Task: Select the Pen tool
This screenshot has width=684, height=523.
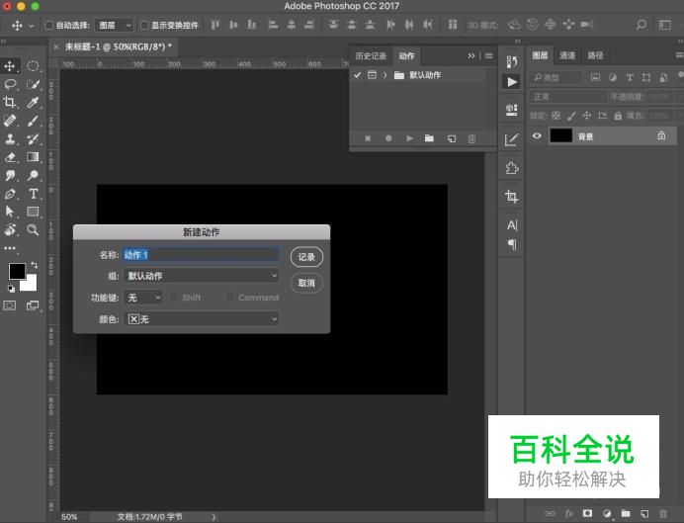Action: 11,194
